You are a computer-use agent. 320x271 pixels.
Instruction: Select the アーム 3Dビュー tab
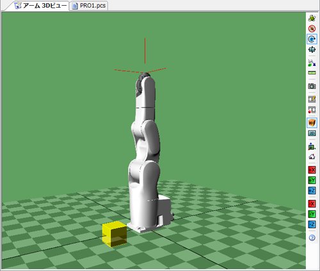pos(40,6)
